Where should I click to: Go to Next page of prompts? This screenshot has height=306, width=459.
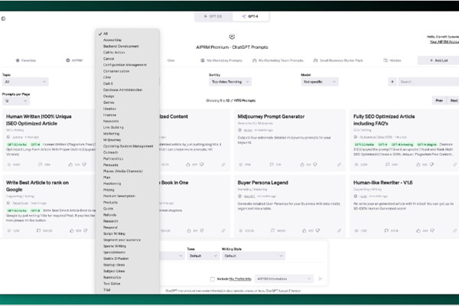453,100
